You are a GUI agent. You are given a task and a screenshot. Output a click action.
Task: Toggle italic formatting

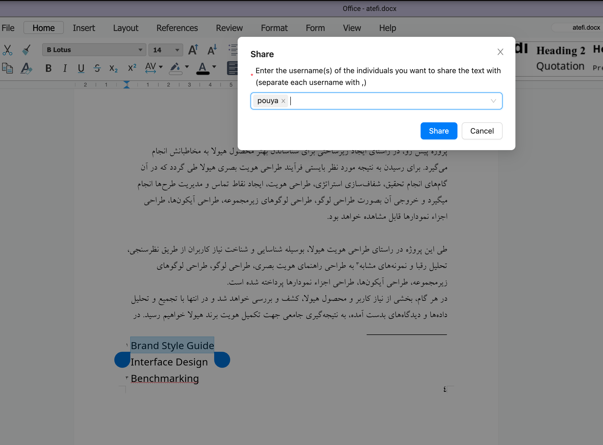tap(65, 68)
